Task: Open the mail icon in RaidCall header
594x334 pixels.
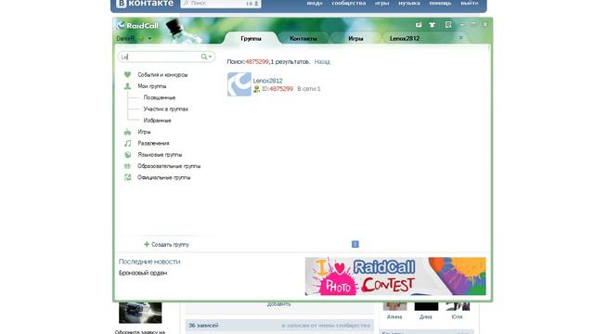Action: [419, 25]
